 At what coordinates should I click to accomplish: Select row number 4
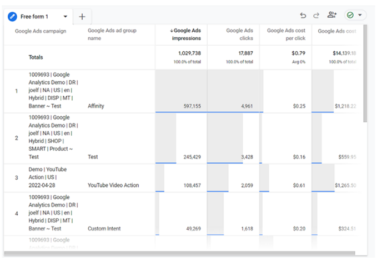(x=17, y=213)
